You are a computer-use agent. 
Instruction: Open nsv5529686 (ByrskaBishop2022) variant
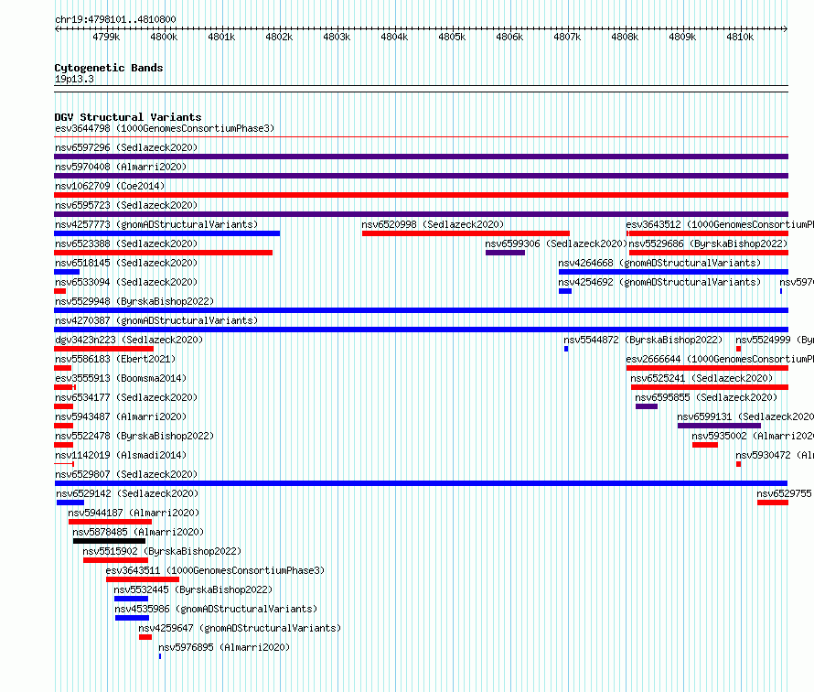point(708,243)
